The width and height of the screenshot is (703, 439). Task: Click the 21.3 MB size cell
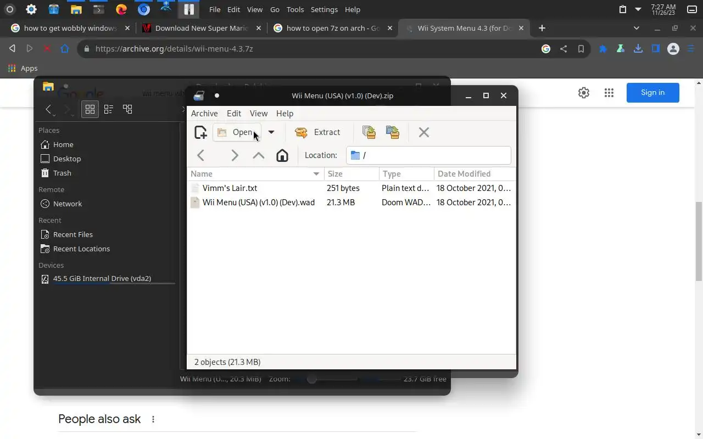(341, 202)
